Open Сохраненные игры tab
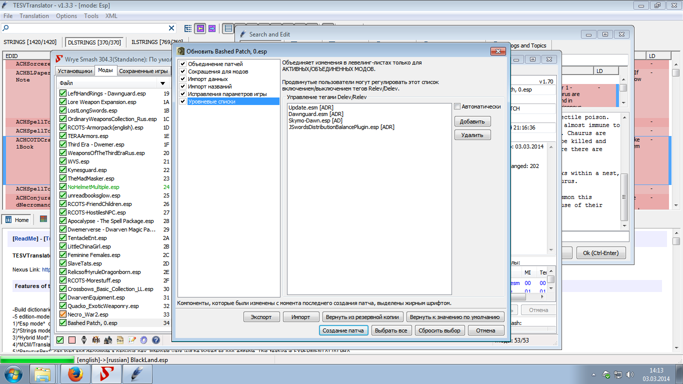This screenshot has width=683, height=384. [143, 71]
